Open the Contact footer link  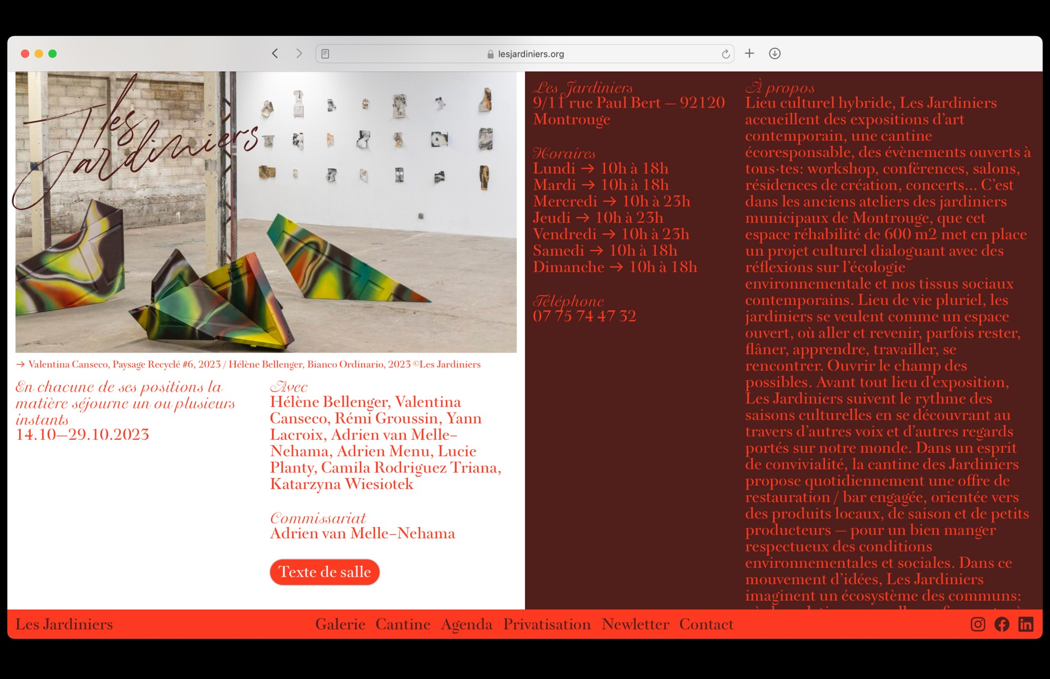point(706,624)
